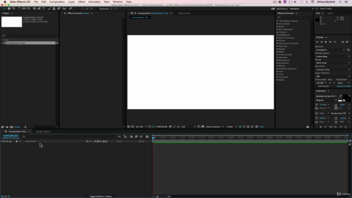
Task: Open the viewer Full resolution dropdown
Action: tap(188, 127)
